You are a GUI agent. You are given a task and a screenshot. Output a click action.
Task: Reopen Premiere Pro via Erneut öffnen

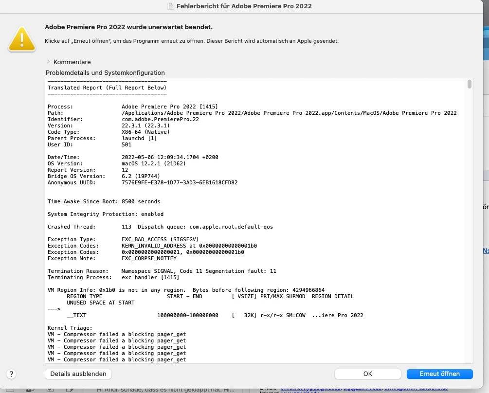coord(440,374)
